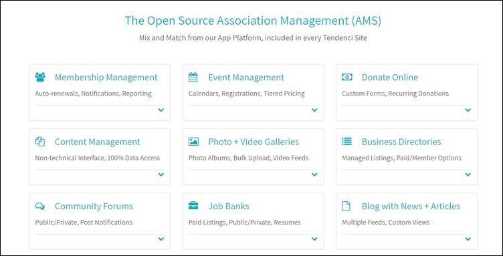Click the Photo + Video Galleries image icon
Screen dimensions: 503x256
[x=193, y=142]
